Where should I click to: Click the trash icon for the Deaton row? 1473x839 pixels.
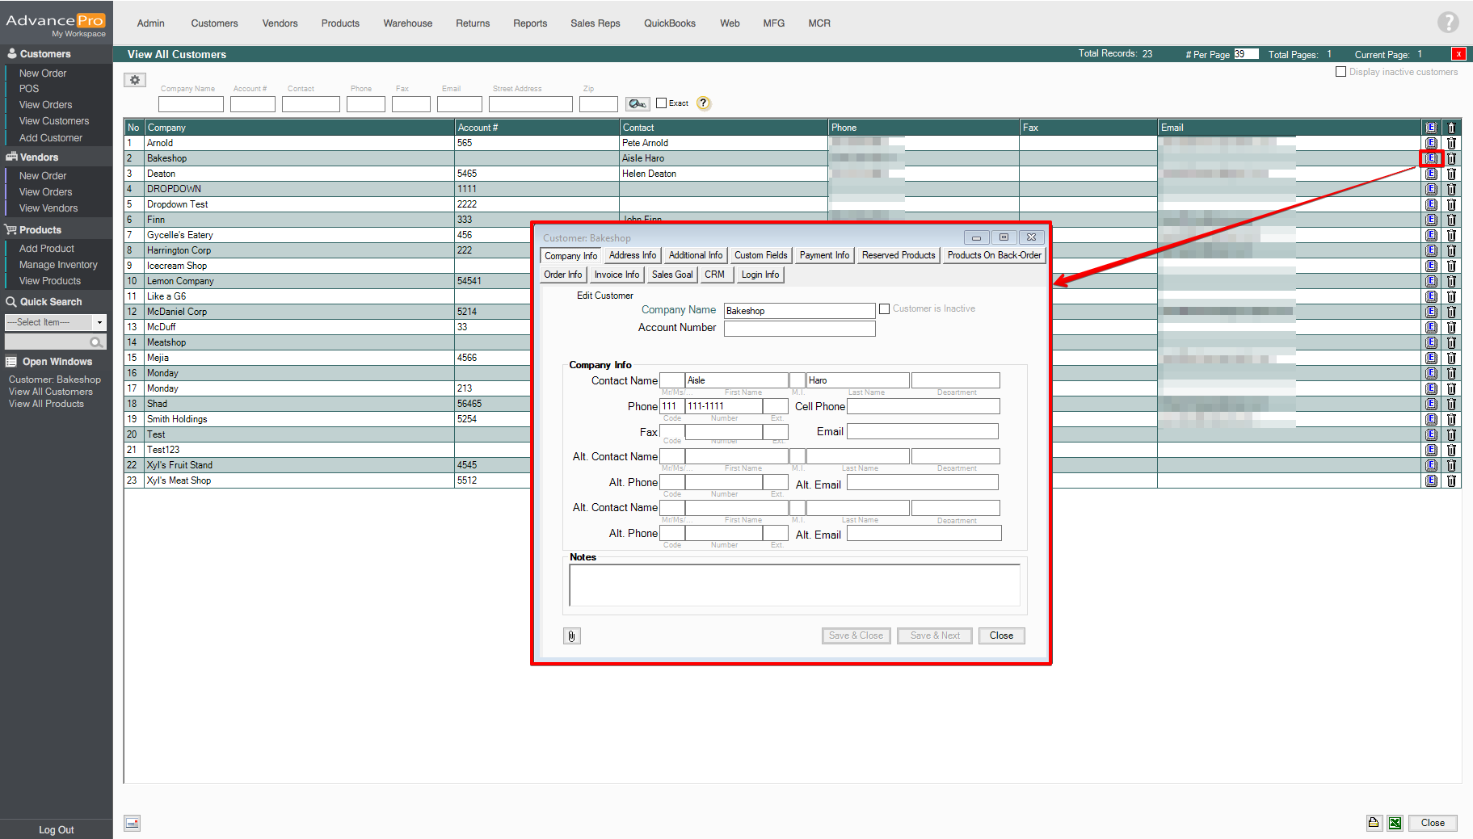[1451, 174]
